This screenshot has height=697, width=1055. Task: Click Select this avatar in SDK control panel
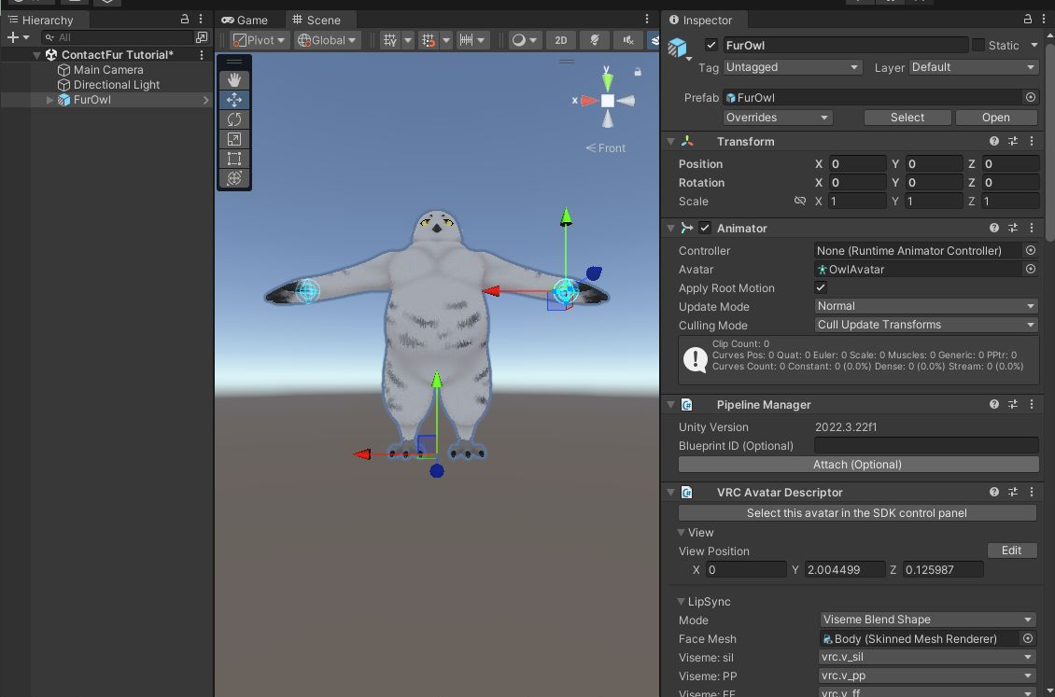coord(856,513)
